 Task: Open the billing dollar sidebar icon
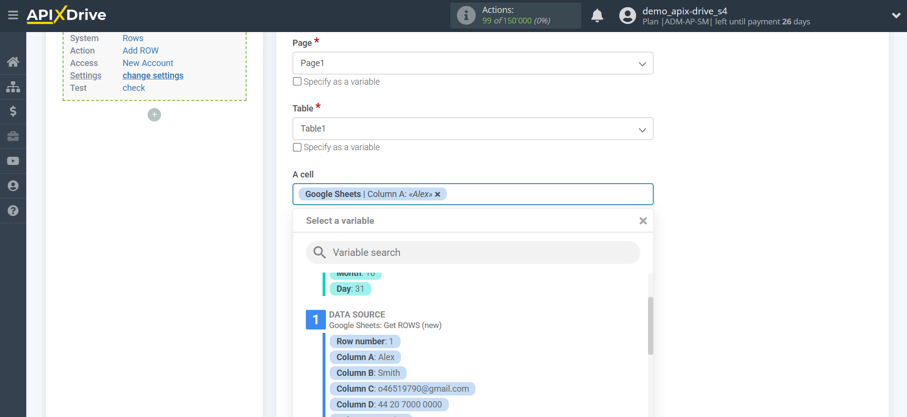(x=13, y=111)
